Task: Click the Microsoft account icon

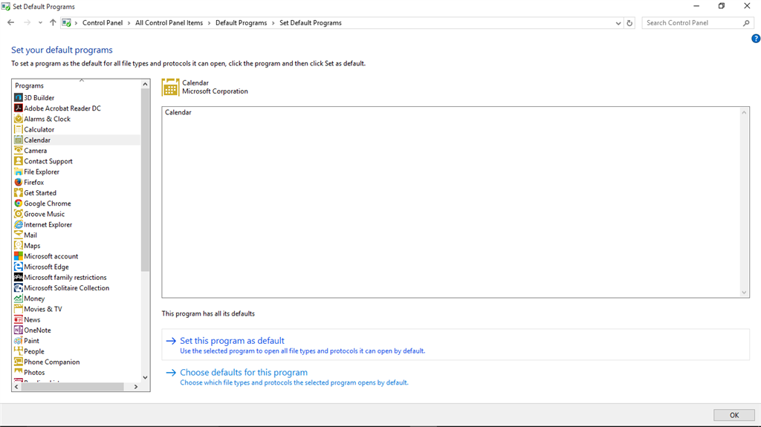Action: click(19, 256)
